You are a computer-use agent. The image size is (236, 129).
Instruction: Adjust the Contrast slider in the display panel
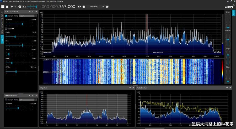coord(228,39)
